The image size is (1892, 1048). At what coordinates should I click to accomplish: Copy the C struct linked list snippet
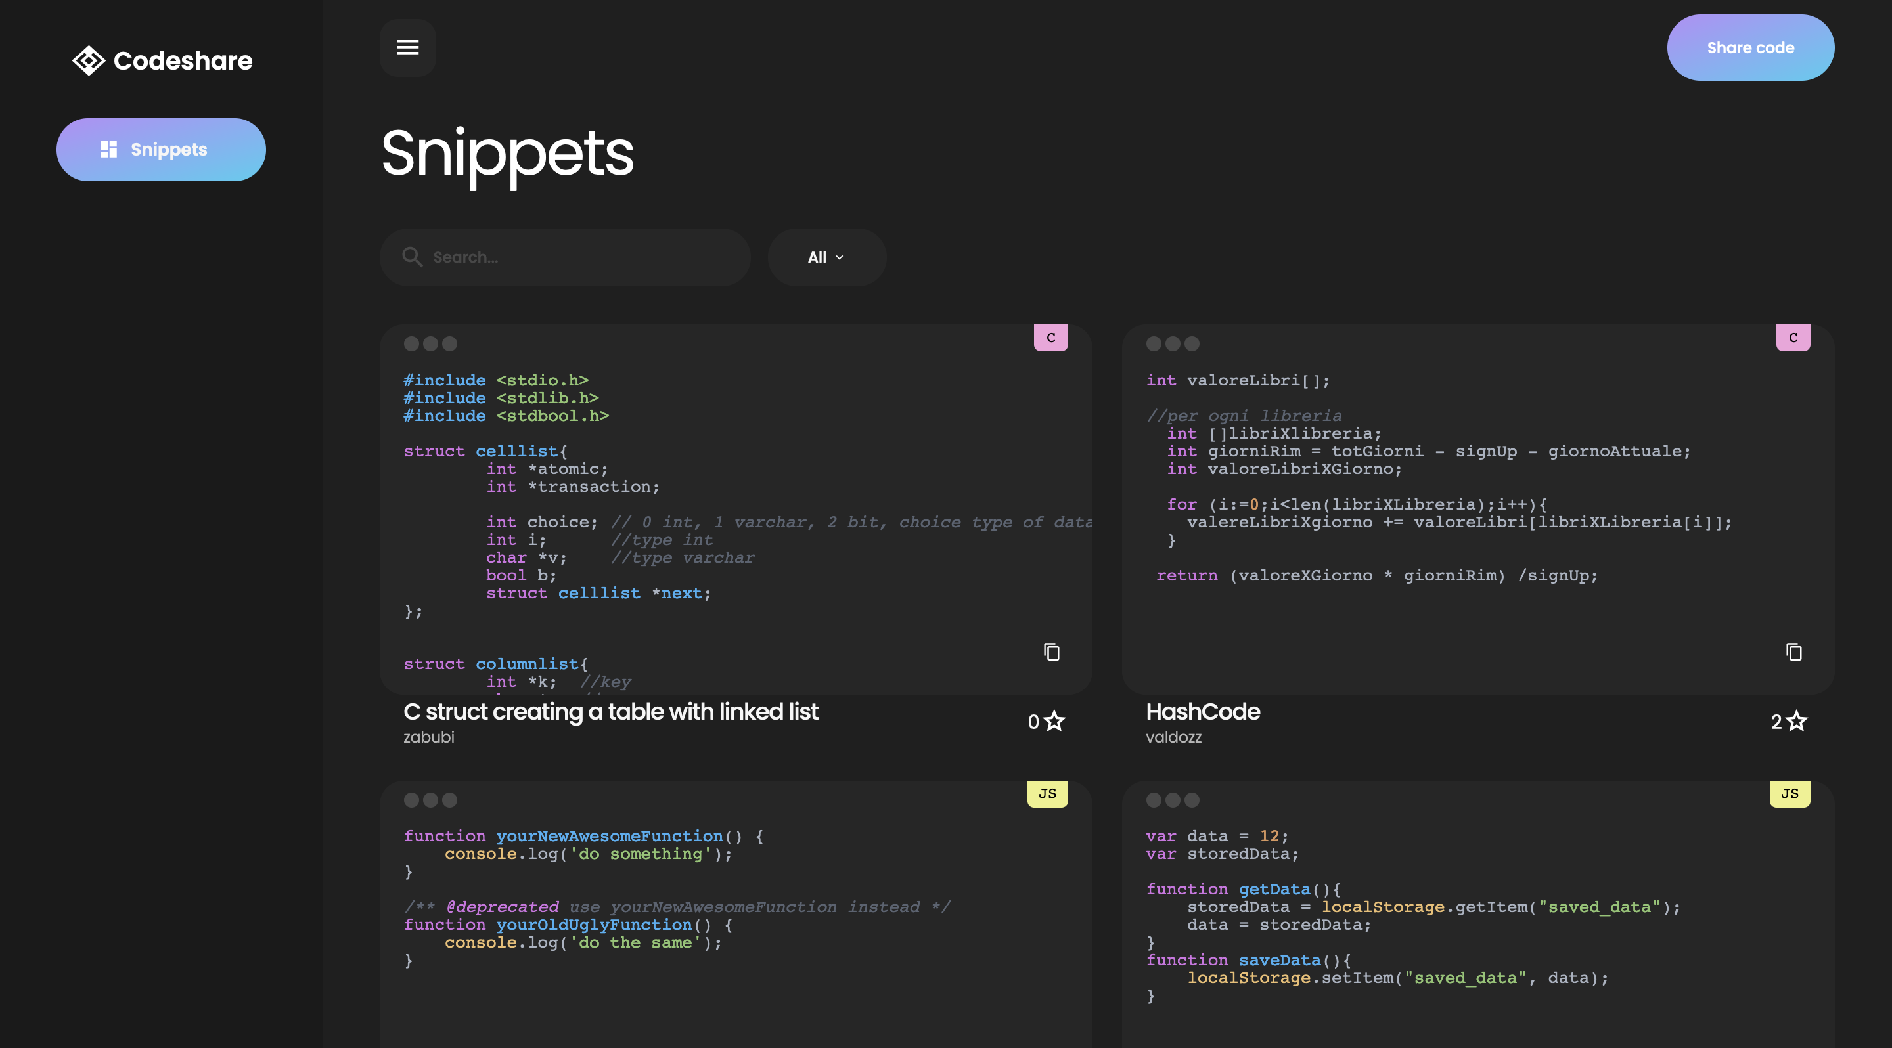pyautogui.click(x=1051, y=651)
